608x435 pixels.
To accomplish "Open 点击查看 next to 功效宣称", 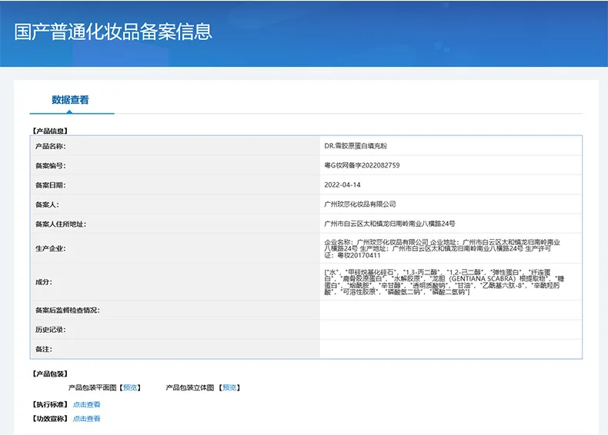I will pos(86,418).
